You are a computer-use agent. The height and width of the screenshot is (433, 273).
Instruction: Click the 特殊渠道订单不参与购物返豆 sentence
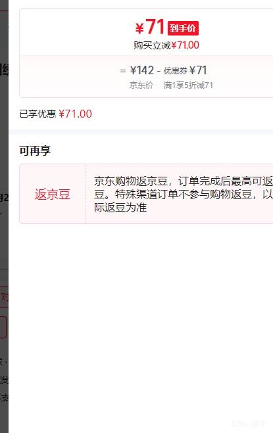[184, 194]
